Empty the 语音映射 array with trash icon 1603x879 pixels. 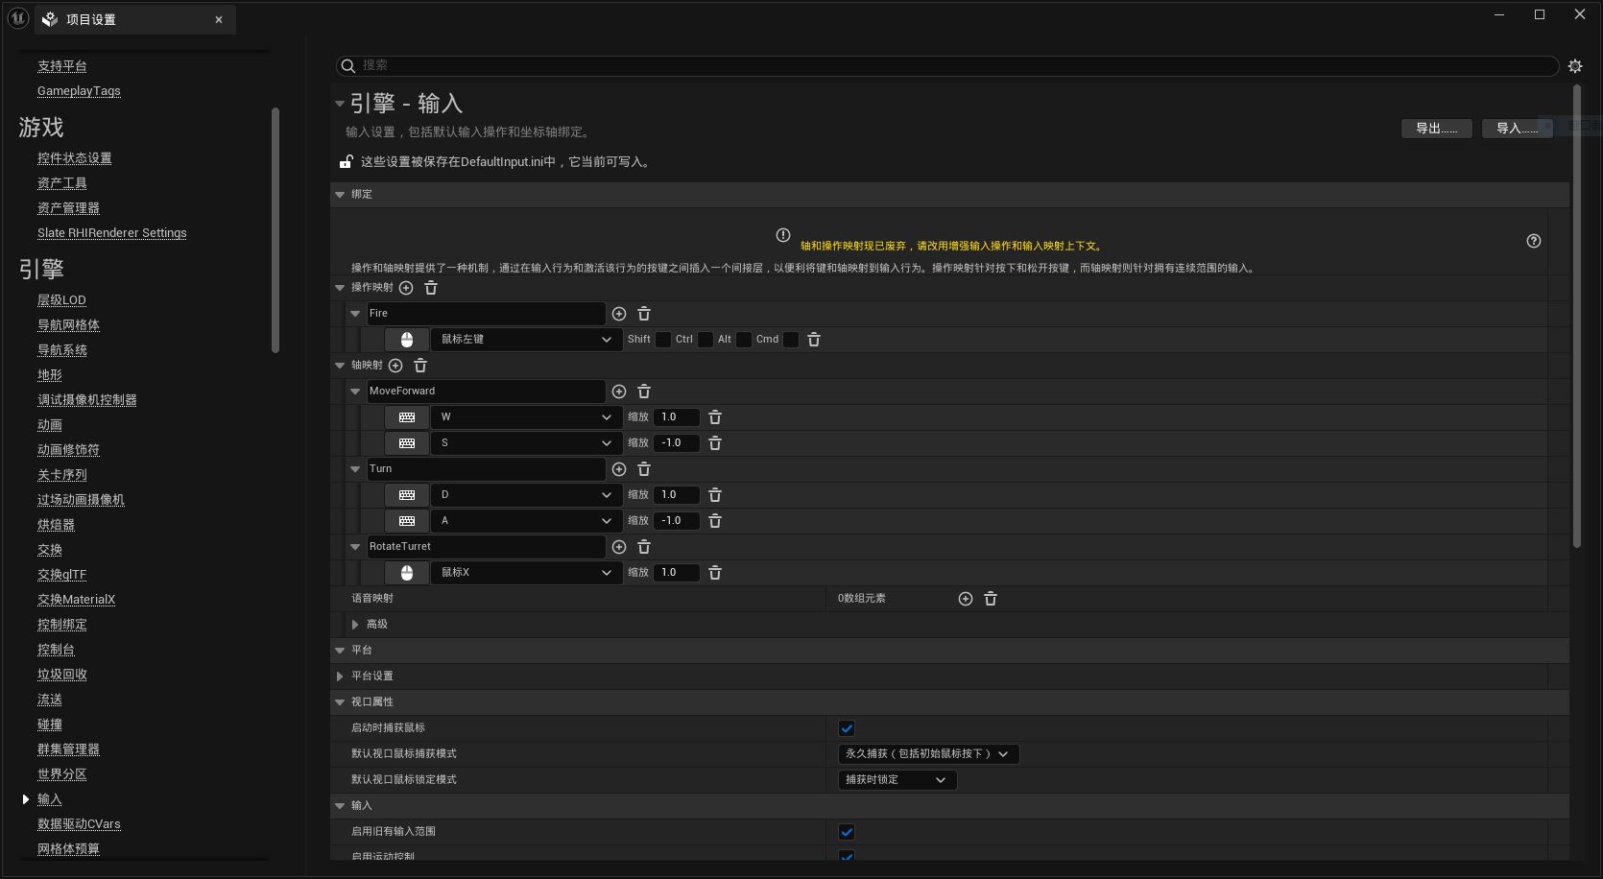(x=991, y=599)
